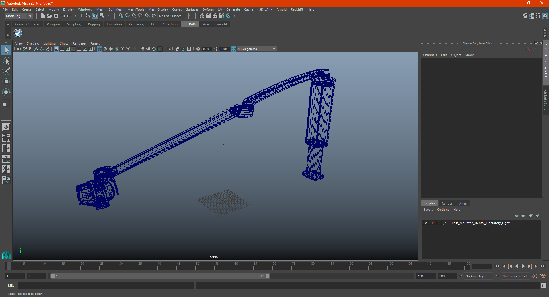Image resolution: width=549 pixels, height=297 pixels.
Task: Open No Anim Layer dropdown
Action: pyautogui.click(x=479, y=276)
